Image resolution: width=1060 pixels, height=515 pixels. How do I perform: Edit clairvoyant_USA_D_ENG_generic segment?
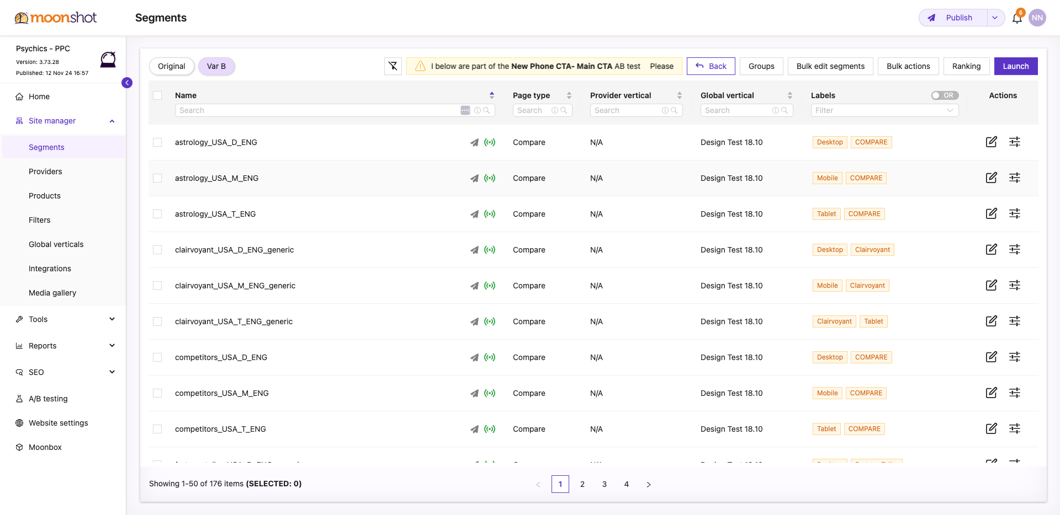[x=992, y=249]
